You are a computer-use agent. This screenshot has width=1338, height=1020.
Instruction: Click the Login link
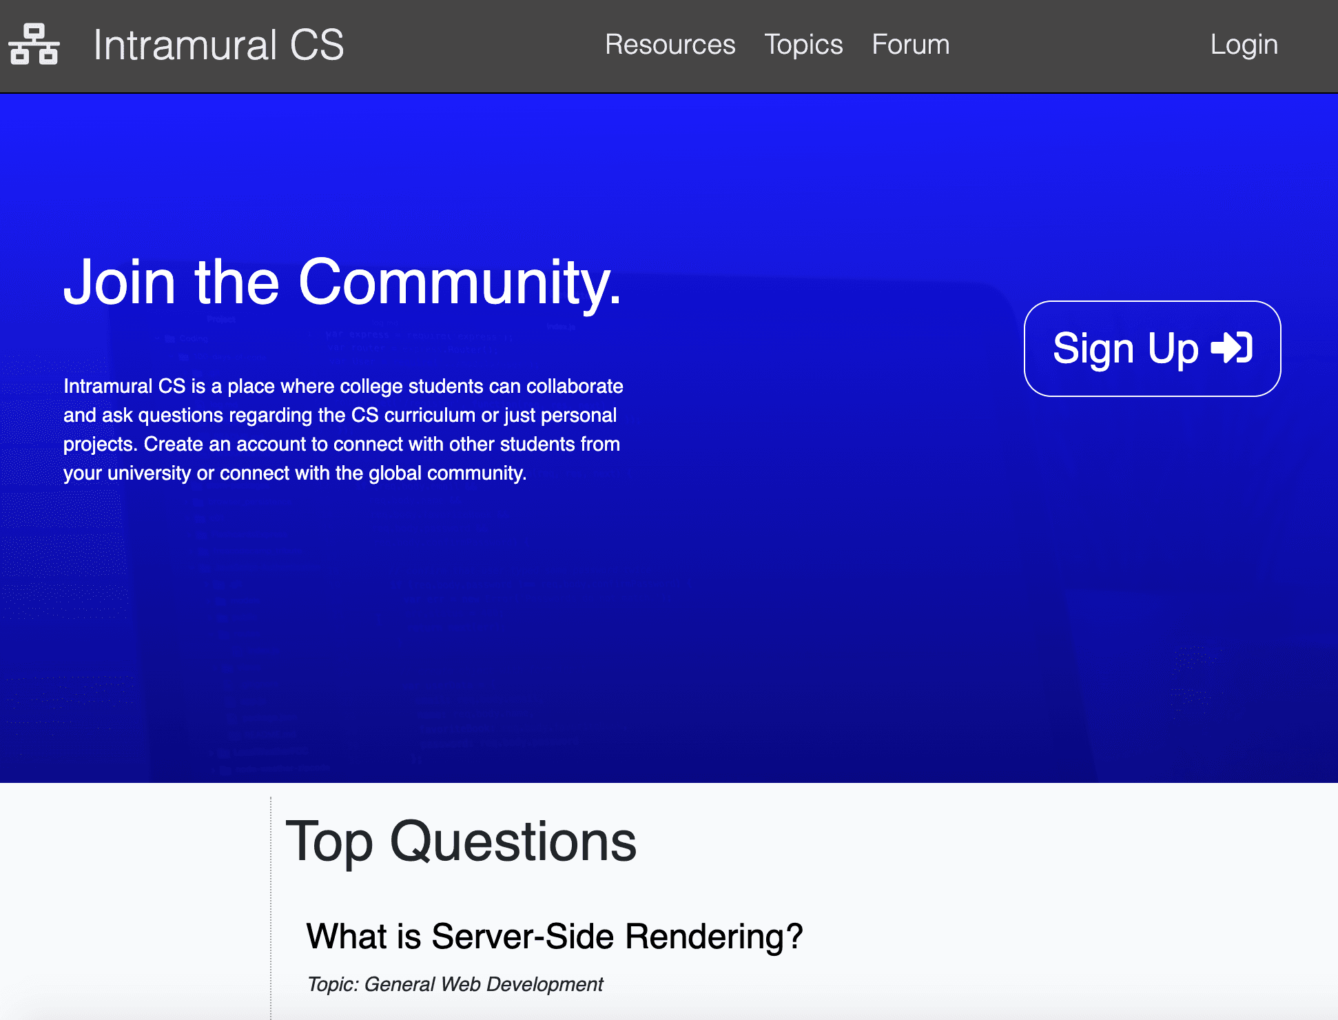click(x=1244, y=45)
